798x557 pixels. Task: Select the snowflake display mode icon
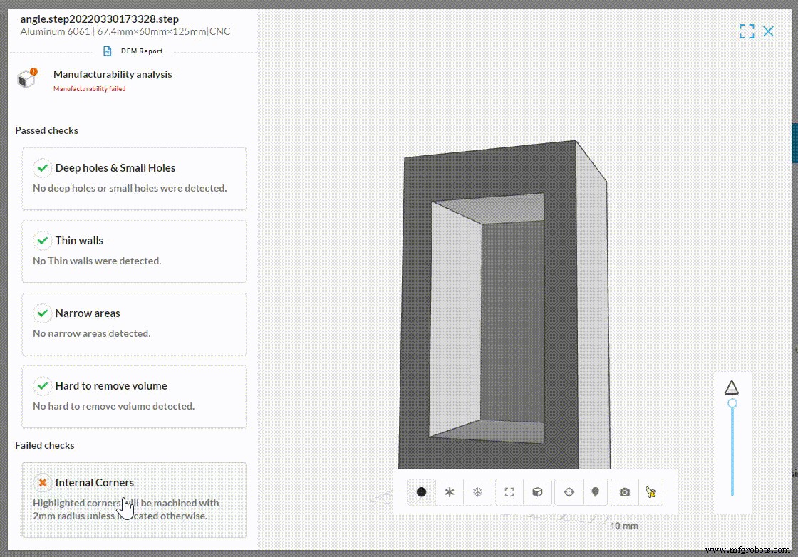[x=477, y=492]
